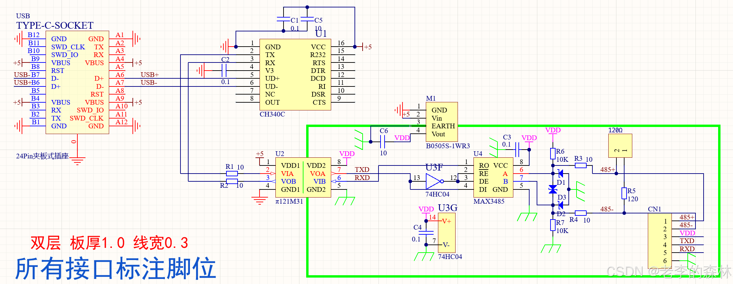Select the D1 TVS diode symbol

(x=561, y=174)
